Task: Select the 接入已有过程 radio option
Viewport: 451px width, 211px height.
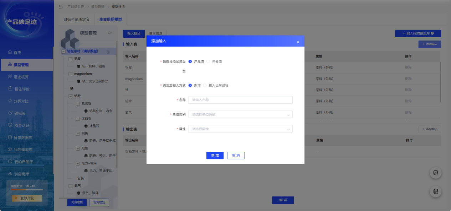Action: (x=205, y=85)
